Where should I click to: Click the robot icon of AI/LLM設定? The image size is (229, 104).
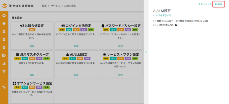coord(68,55)
